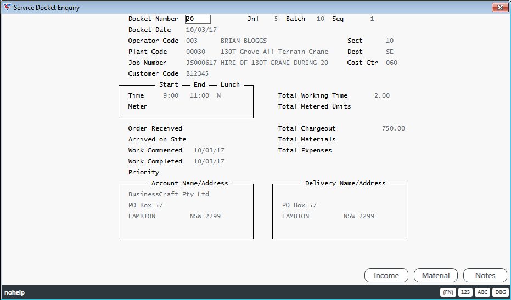Click the Order Received label
The width and height of the screenshot is (511, 300).
pos(155,128)
